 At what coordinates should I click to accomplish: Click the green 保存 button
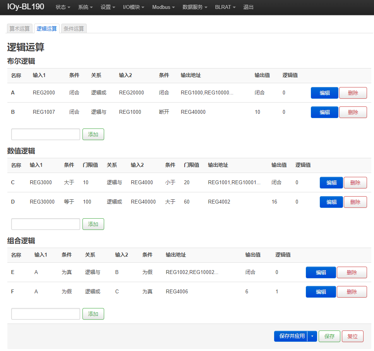(x=329, y=336)
